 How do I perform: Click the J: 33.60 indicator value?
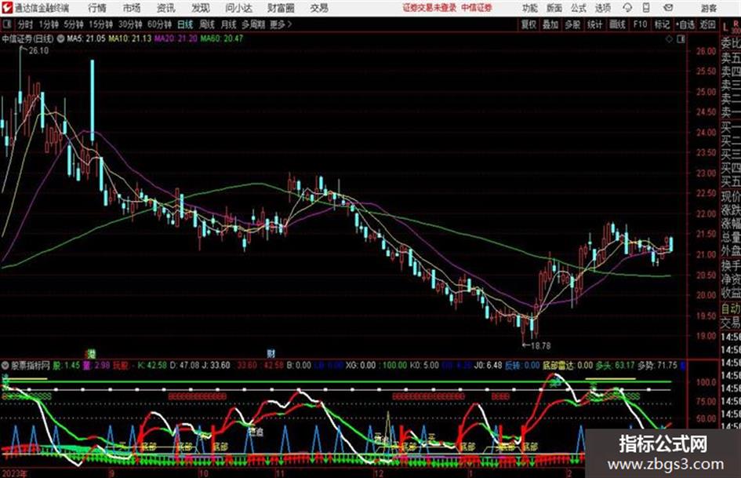click(216, 365)
